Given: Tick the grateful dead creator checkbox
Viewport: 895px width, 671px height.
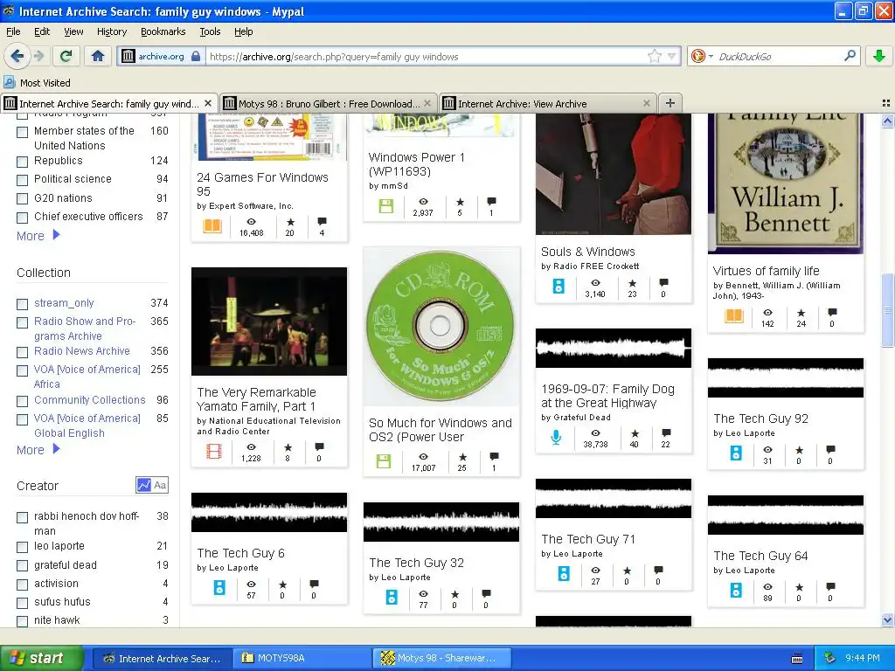Looking at the screenshot, I should [22, 566].
